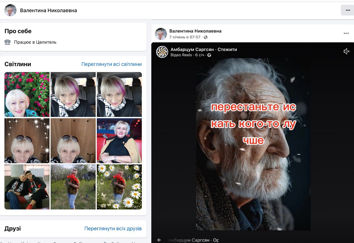Image resolution: width=354 pixels, height=243 pixels.
Task: Follow the reel author via Стежити
Action: point(227,50)
